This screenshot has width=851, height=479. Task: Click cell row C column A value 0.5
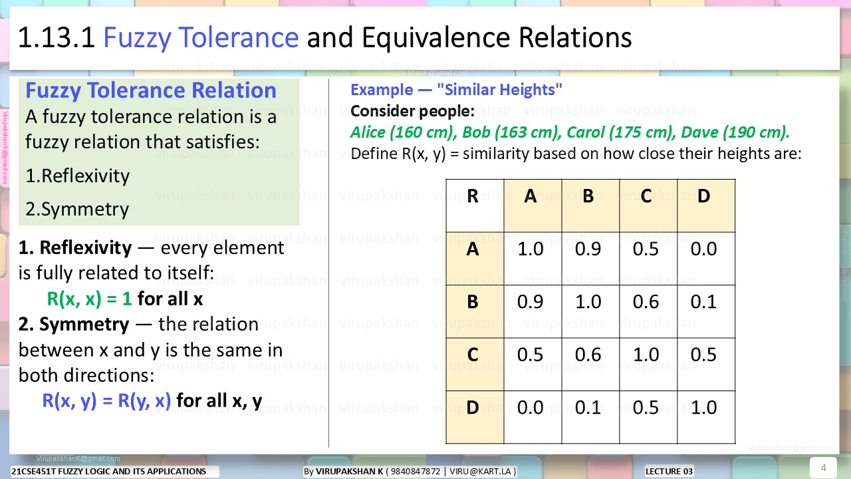(x=533, y=364)
